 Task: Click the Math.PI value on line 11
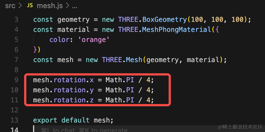120,100
